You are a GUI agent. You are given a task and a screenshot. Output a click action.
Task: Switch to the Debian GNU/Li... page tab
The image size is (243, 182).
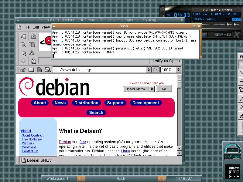click(x=38, y=160)
